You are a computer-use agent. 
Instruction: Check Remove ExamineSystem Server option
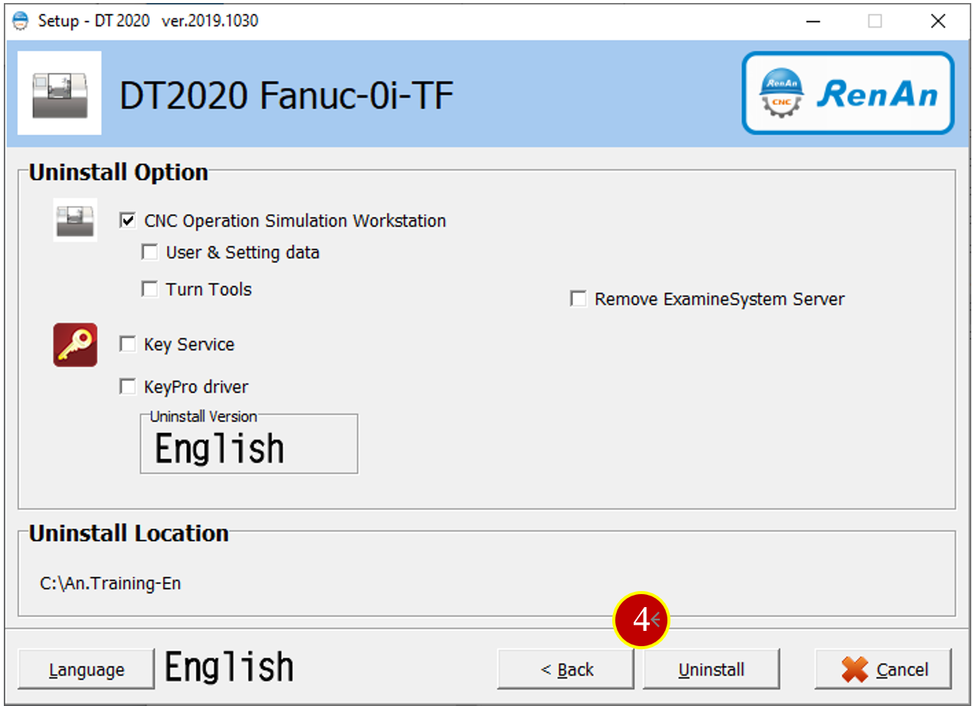pos(578,299)
